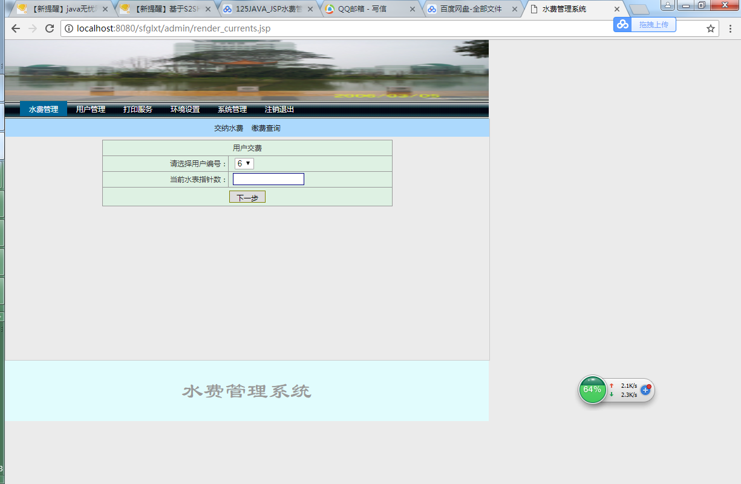This screenshot has width=741, height=484.
Task: Switch to the 百度网盘-全部文件 tab
Action: (x=472, y=9)
